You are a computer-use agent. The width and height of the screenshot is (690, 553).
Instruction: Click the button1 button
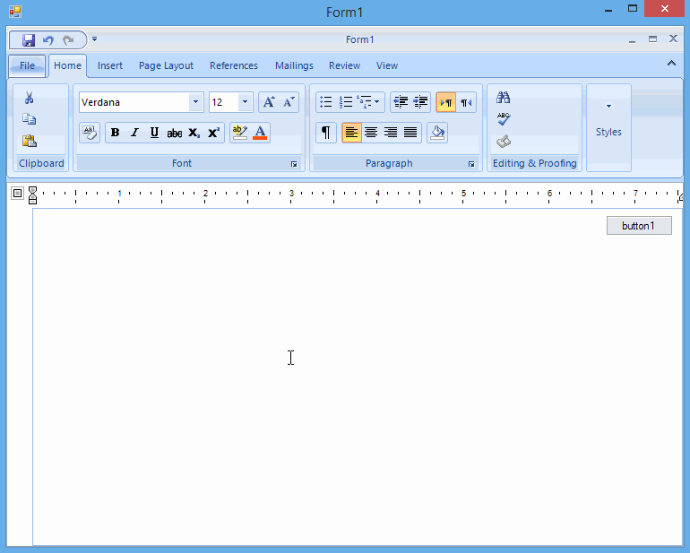pos(639,226)
